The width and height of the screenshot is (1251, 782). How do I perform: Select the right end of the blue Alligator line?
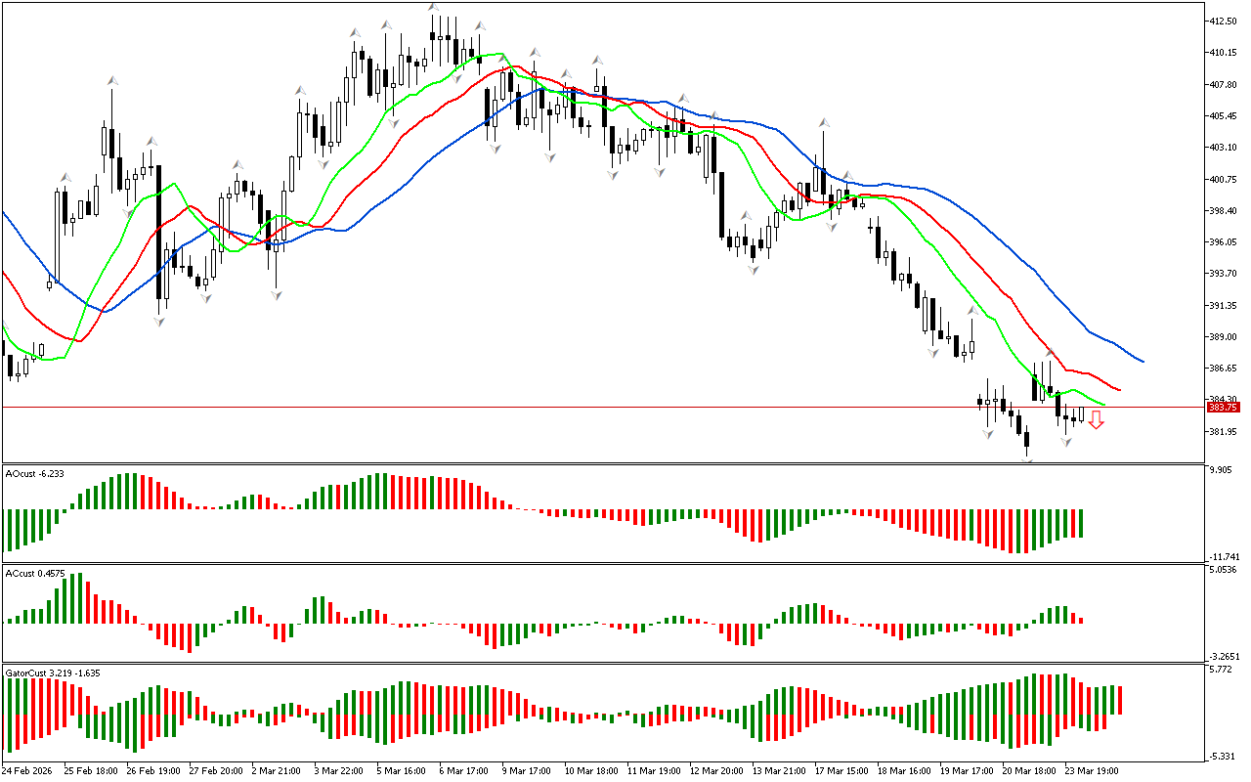pyautogui.click(x=1142, y=361)
